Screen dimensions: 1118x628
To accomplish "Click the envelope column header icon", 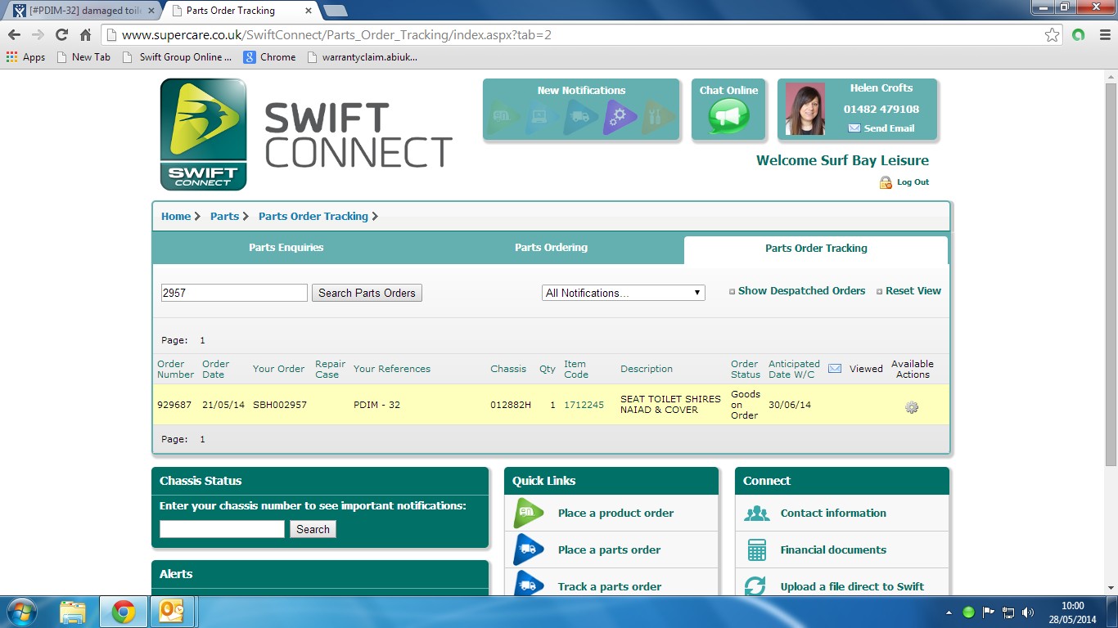I will 835,369.
